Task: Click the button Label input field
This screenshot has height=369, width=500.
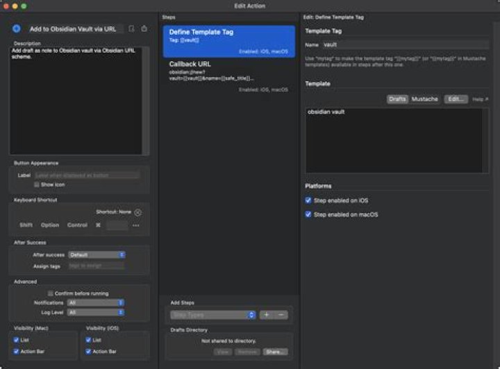Action: click(87, 175)
